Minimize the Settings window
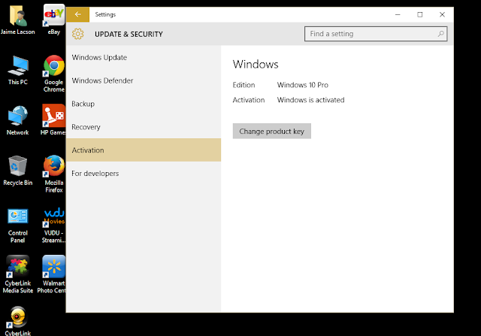 [x=398, y=14]
